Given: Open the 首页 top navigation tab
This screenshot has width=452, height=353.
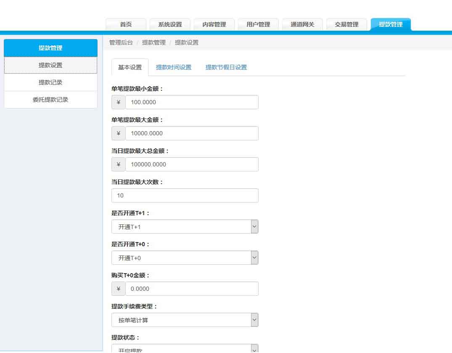Looking at the screenshot, I should click(x=126, y=24).
